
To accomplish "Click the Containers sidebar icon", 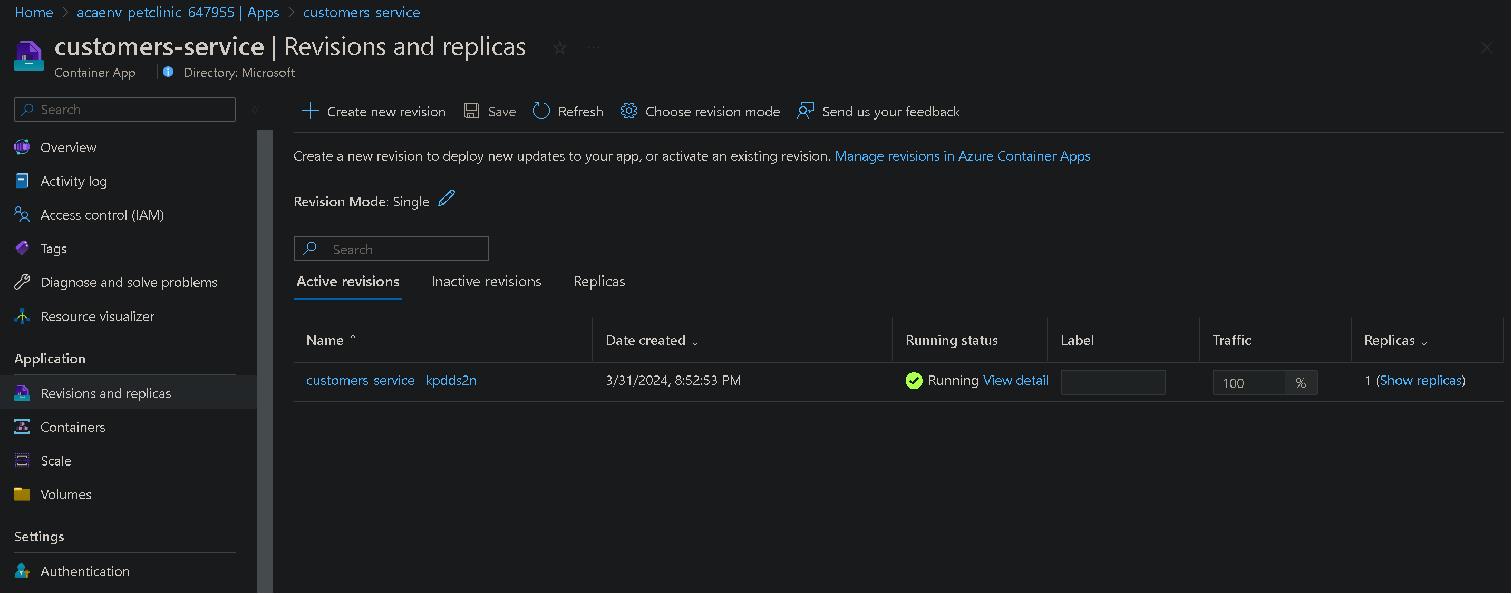I will (x=22, y=427).
